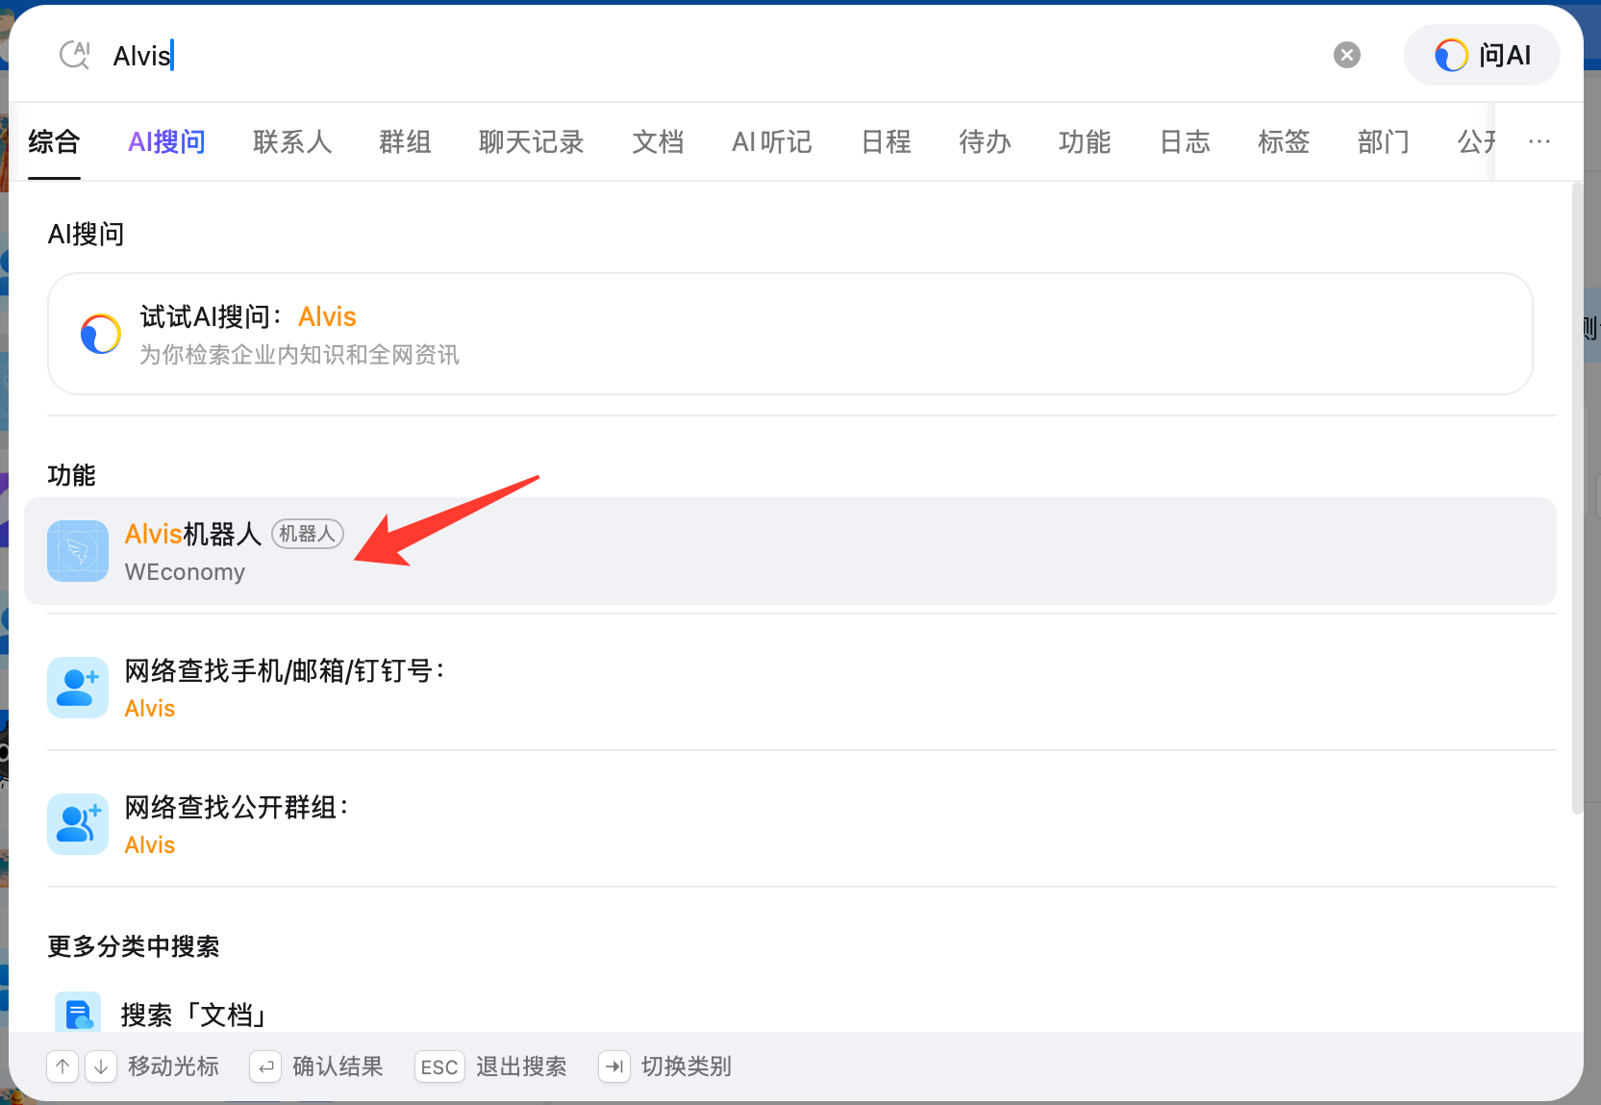Click the 确认结果 hint label

pos(338,1067)
